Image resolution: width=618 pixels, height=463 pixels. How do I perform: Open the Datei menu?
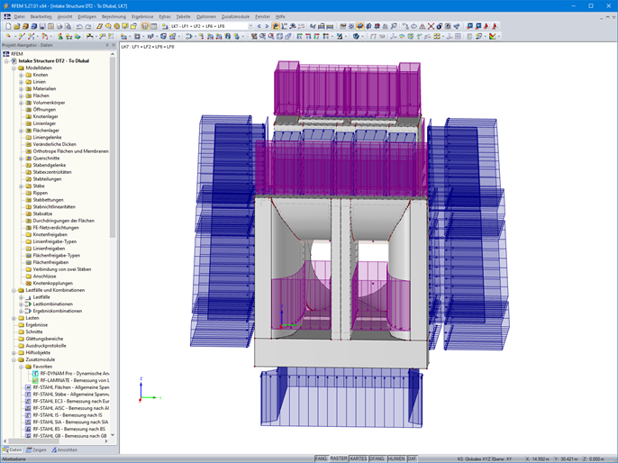click(x=19, y=16)
